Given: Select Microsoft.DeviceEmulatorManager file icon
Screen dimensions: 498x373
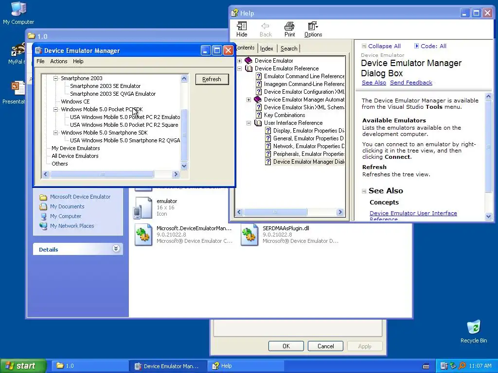Looking at the screenshot, I should 143,235.
